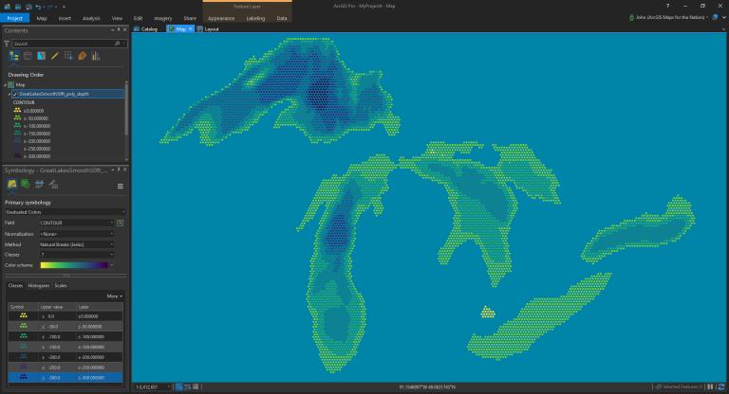Switch to the Catalog view tab
729x394 pixels.
[146, 28]
